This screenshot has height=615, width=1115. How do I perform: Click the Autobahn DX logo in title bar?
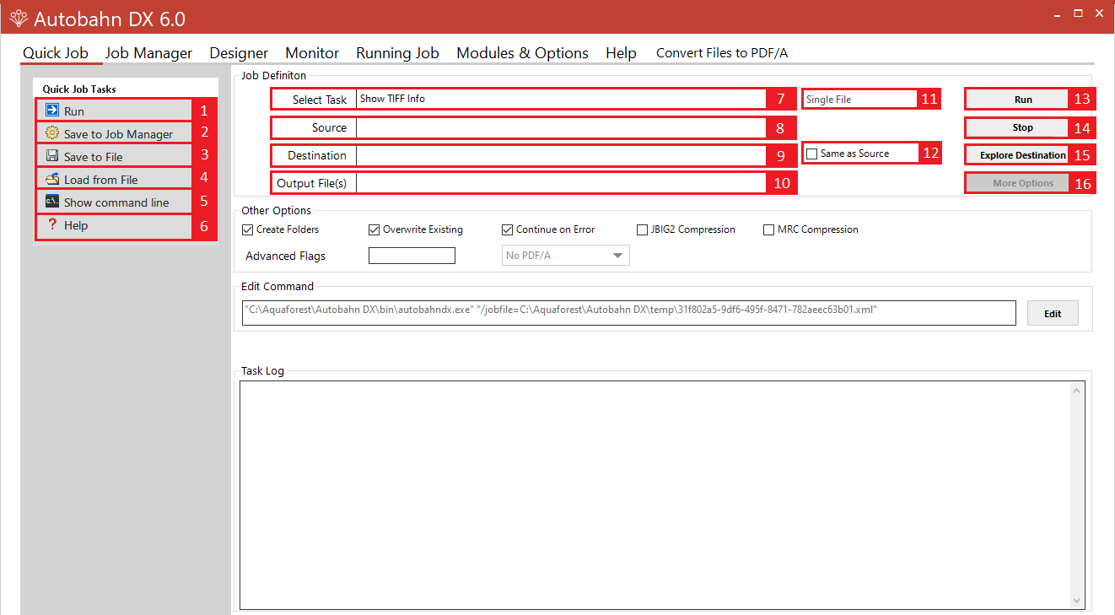(19, 19)
